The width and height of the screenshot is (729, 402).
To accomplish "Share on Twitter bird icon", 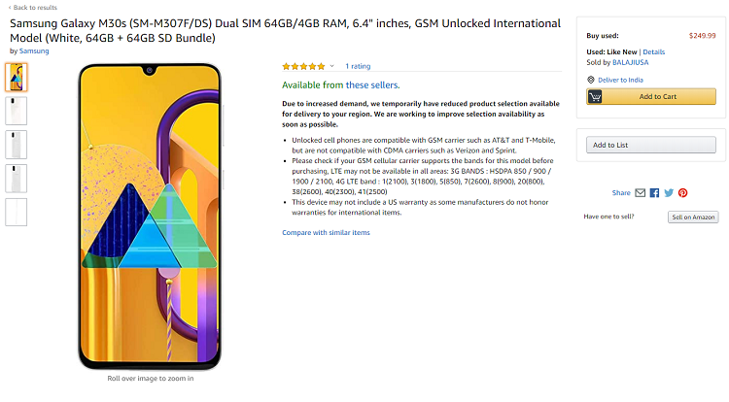I will click(x=669, y=192).
